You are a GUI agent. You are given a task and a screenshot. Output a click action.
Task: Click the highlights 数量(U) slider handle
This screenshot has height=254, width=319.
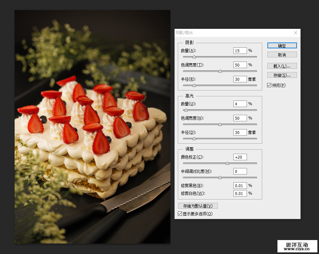[186, 110]
